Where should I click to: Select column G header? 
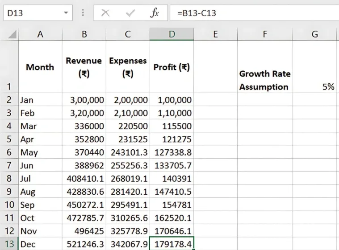pos(314,34)
